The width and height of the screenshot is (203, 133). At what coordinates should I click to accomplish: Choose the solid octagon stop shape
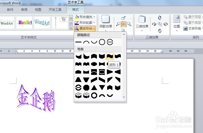(86, 88)
